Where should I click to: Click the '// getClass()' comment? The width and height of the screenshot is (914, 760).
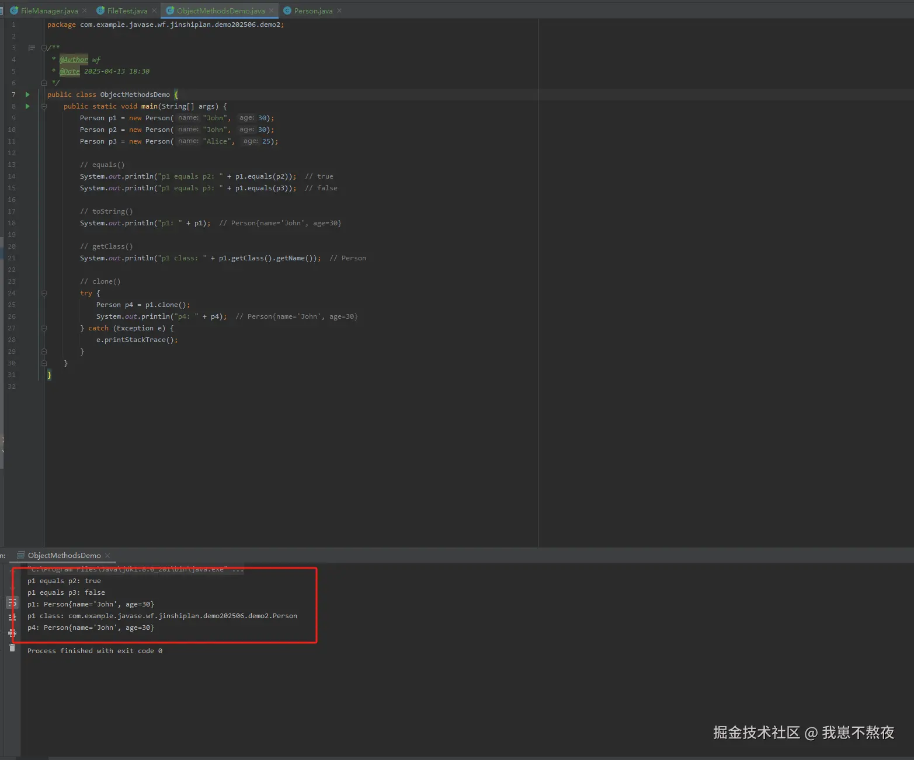click(x=106, y=246)
